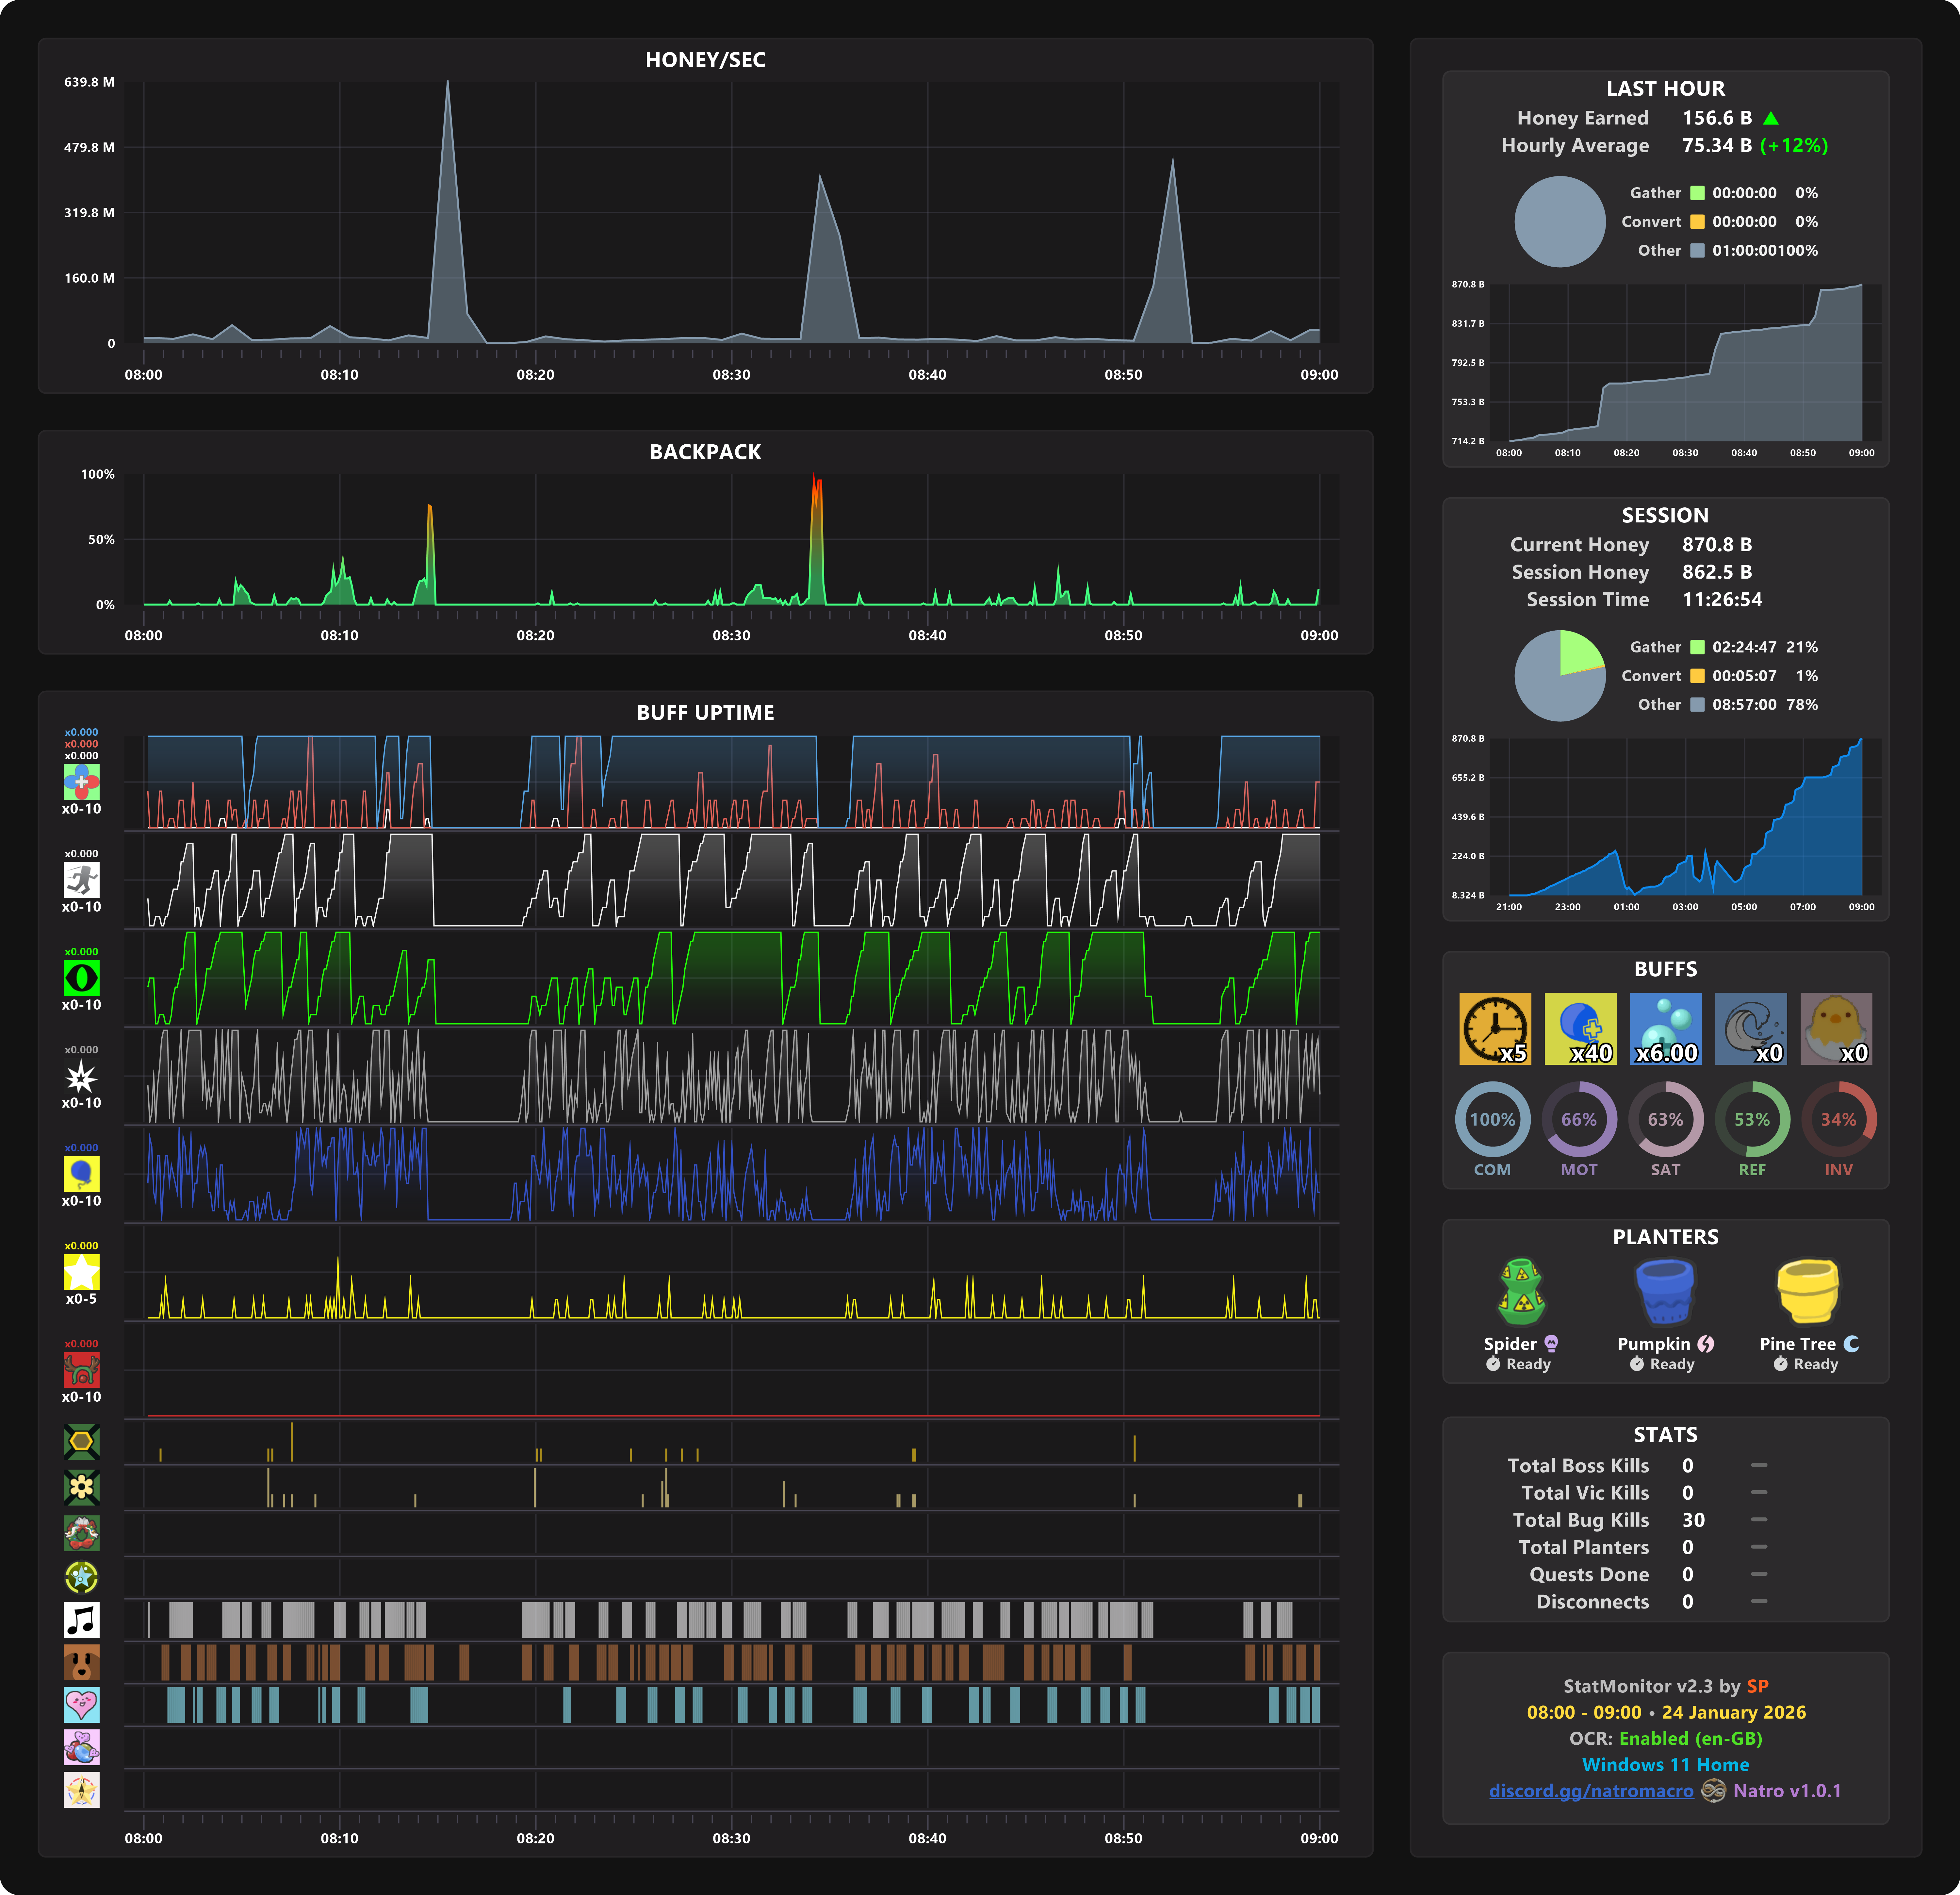Select the green eye buff icon
This screenshot has width=1960, height=1895.
tap(81, 977)
